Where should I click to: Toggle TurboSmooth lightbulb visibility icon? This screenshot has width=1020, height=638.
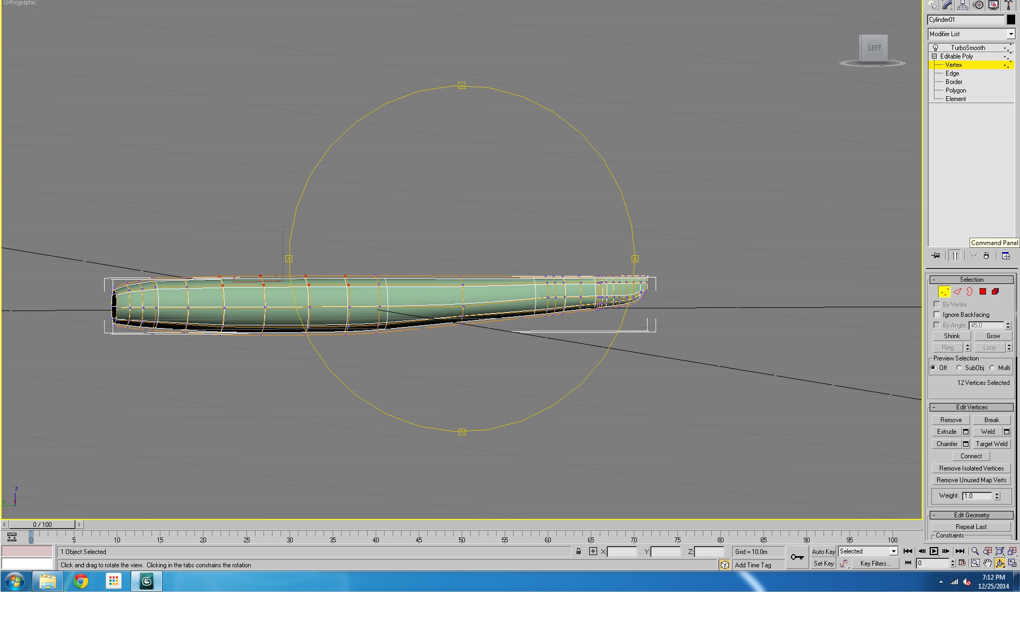pos(936,48)
